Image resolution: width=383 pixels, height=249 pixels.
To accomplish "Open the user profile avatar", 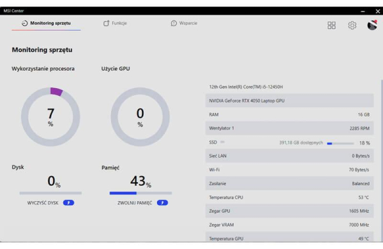I will (372, 25).
